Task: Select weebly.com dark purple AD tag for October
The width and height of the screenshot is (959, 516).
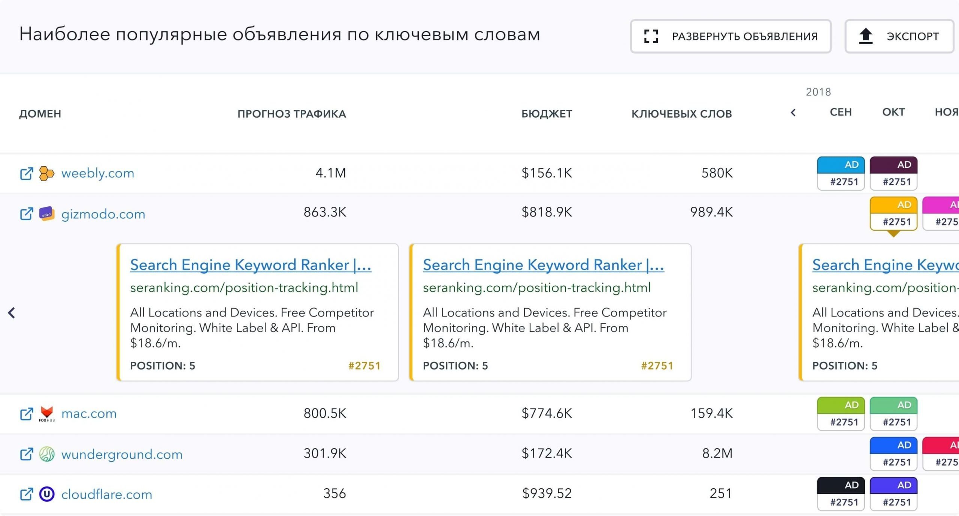Action: [x=893, y=173]
